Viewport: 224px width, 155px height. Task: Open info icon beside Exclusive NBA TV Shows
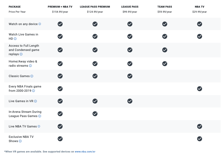click(20, 141)
